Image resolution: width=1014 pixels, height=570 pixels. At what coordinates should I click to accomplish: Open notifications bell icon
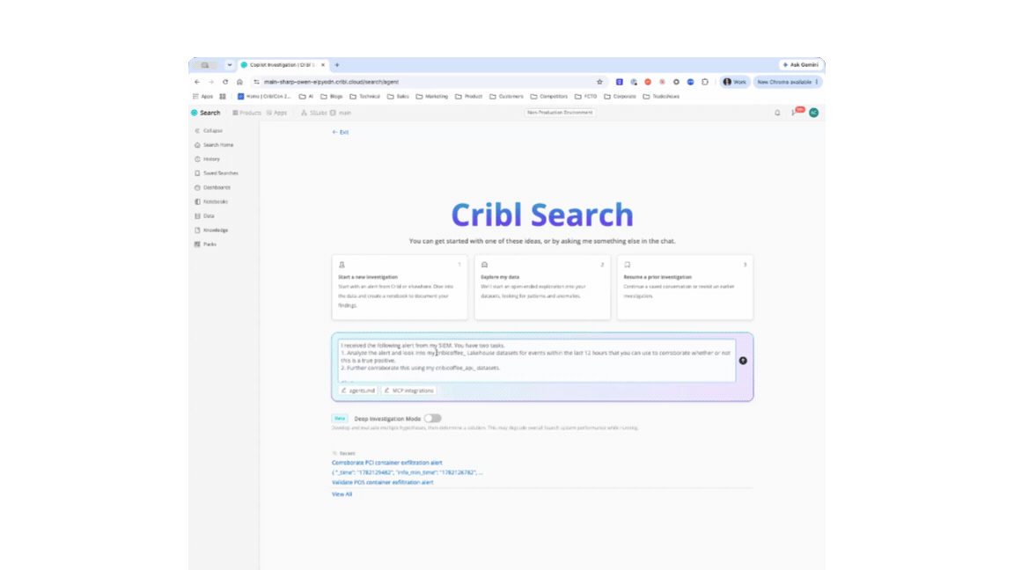tap(777, 113)
